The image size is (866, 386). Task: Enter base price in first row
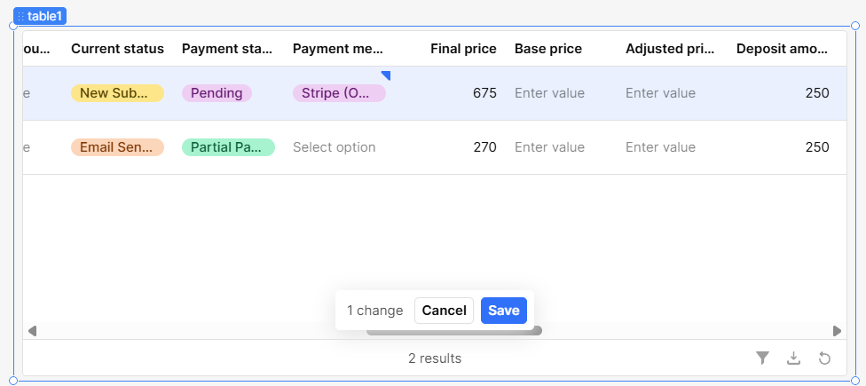549,93
